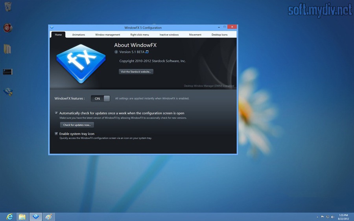Image resolution: width=354 pixels, height=221 pixels.
Task: Maximize the WindowFX 5 Configuration window
Action: click(x=225, y=27)
